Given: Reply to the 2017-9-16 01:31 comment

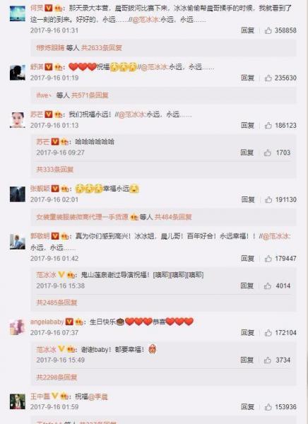Looking at the screenshot, I should pos(247,30).
